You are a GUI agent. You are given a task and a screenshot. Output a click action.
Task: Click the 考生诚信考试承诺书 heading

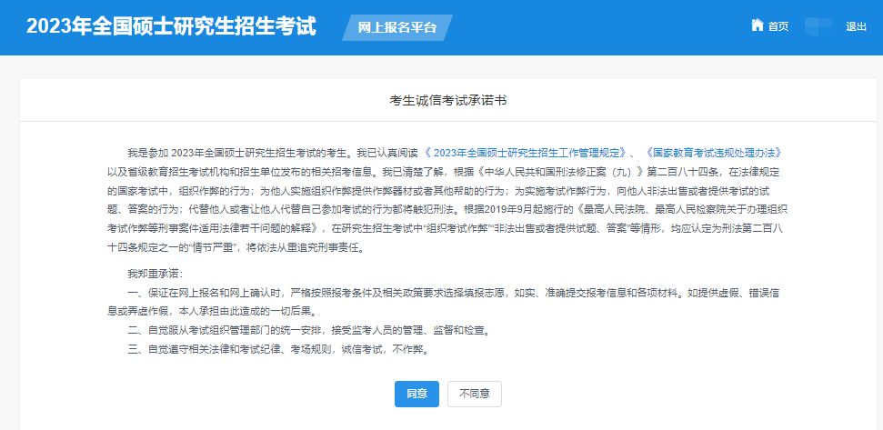coord(448,99)
